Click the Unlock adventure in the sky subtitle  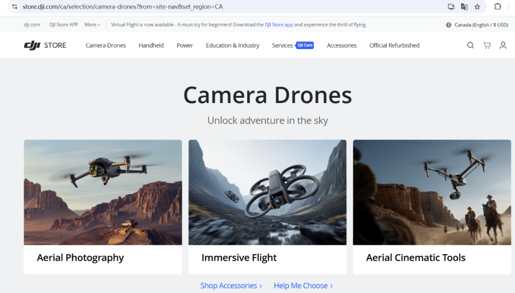coord(268,120)
